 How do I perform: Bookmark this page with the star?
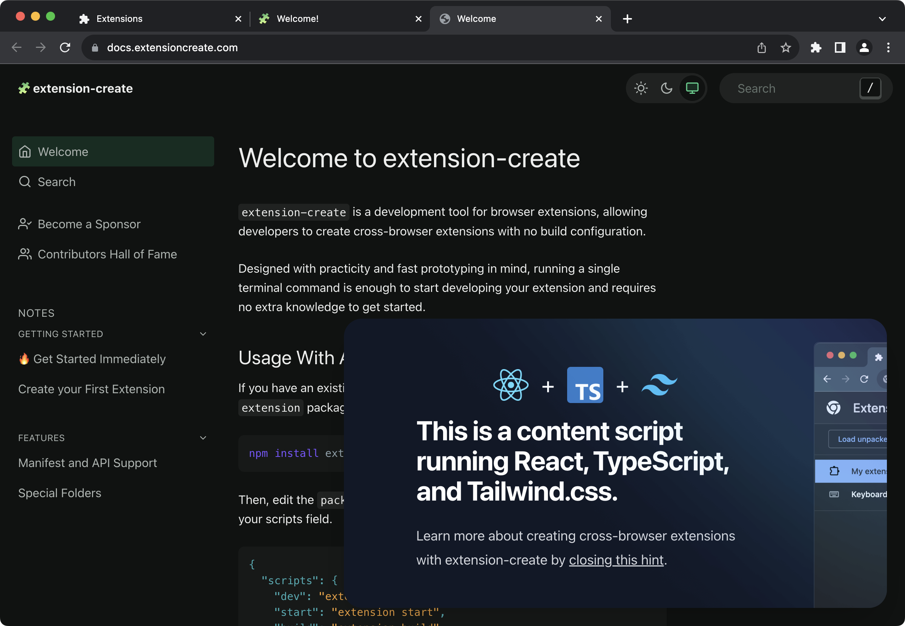pyautogui.click(x=785, y=47)
